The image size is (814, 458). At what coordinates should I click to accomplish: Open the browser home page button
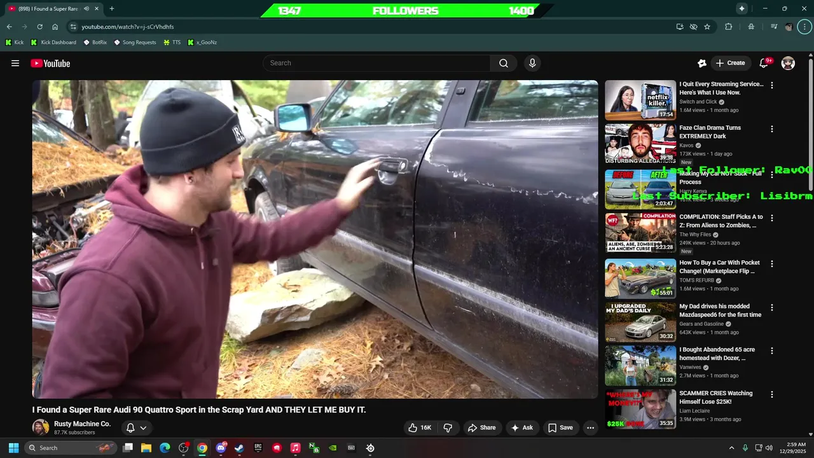tap(55, 27)
